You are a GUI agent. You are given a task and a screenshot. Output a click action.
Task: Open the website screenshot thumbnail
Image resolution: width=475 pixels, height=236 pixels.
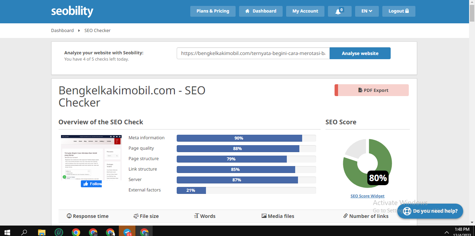click(91, 157)
